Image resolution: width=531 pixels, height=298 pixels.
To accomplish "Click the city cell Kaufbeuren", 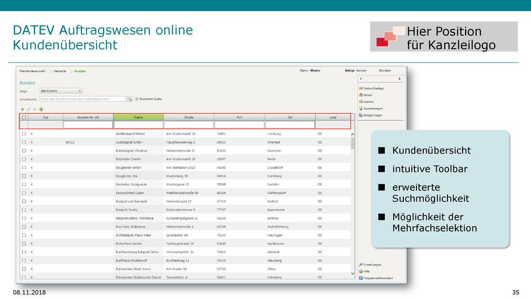I will point(276,244).
